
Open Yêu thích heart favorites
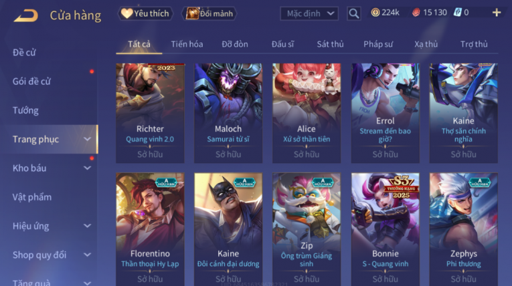click(145, 13)
